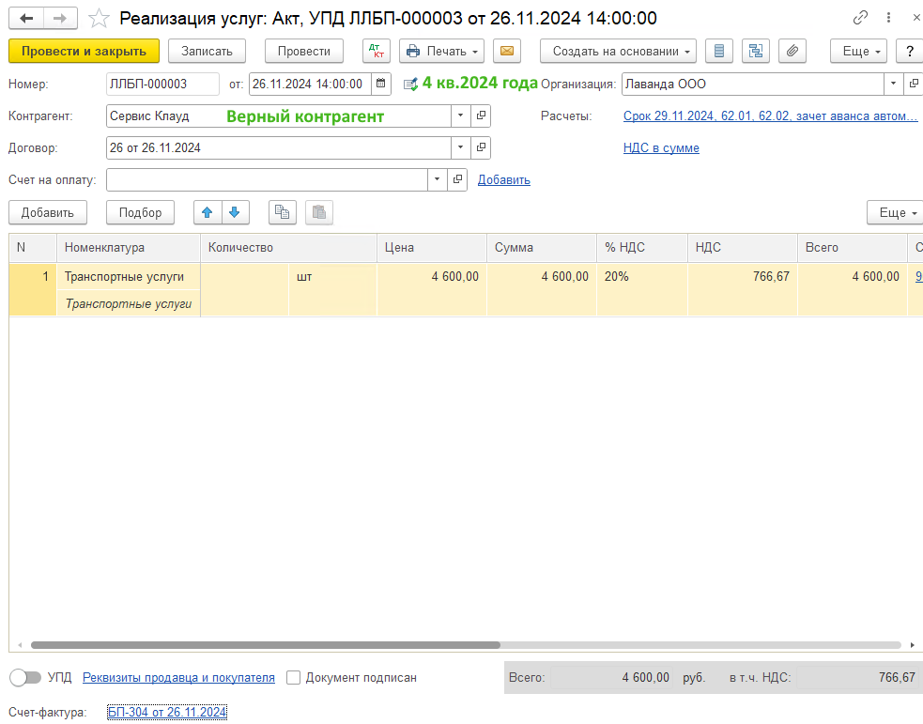This screenshot has height=724, width=923.
Task: Open help with the question mark button
Action: point(910,52)
